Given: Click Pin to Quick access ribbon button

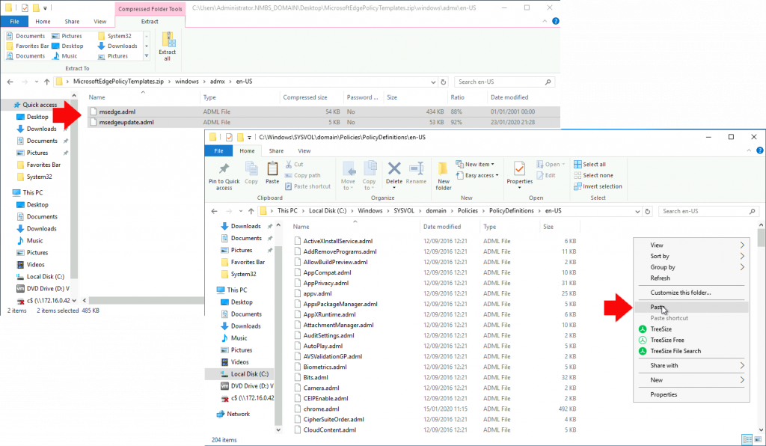Looking at the screenshot, I should [x=224, y=177].
